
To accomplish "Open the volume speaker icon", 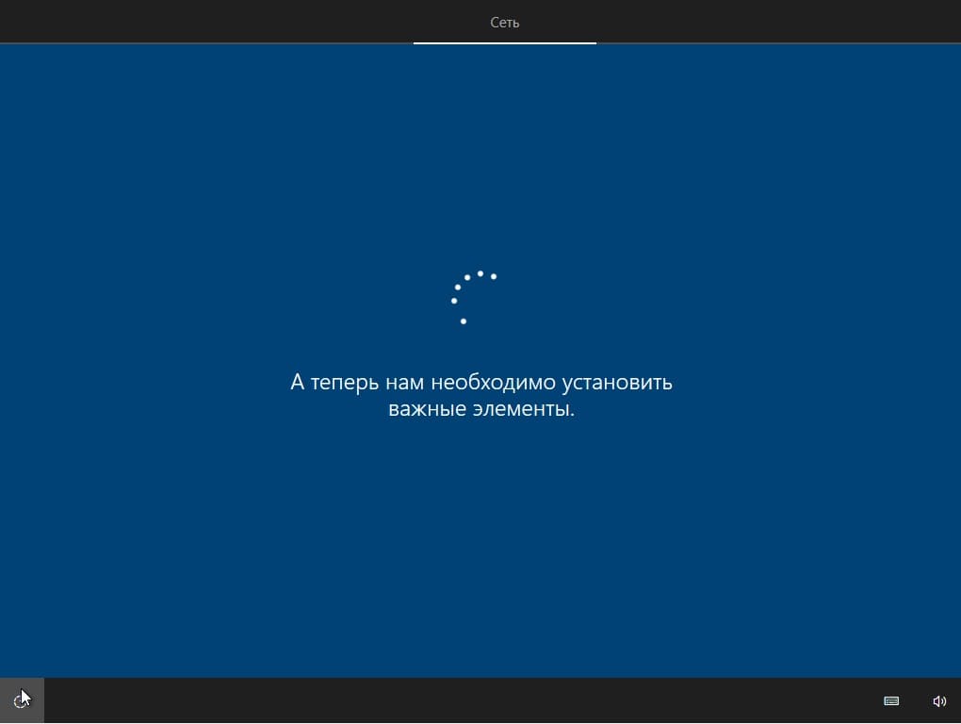I will (x=939, y=700).
